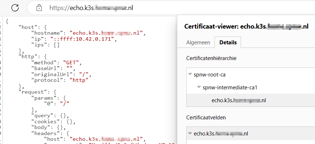Select spnw-root-ca in the certificate hierarchy
Viewport: 315px width, 144px height.
point(210,75)
